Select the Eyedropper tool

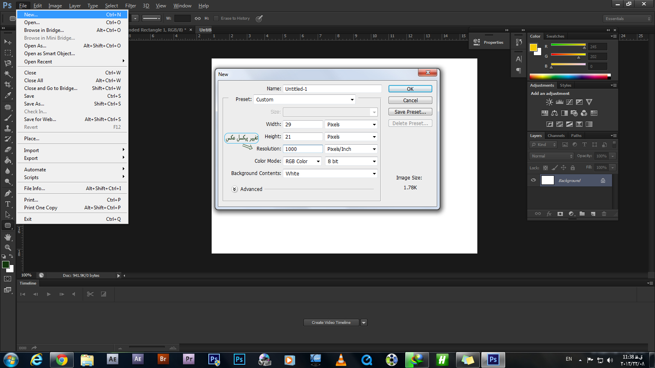coord(8,95)
